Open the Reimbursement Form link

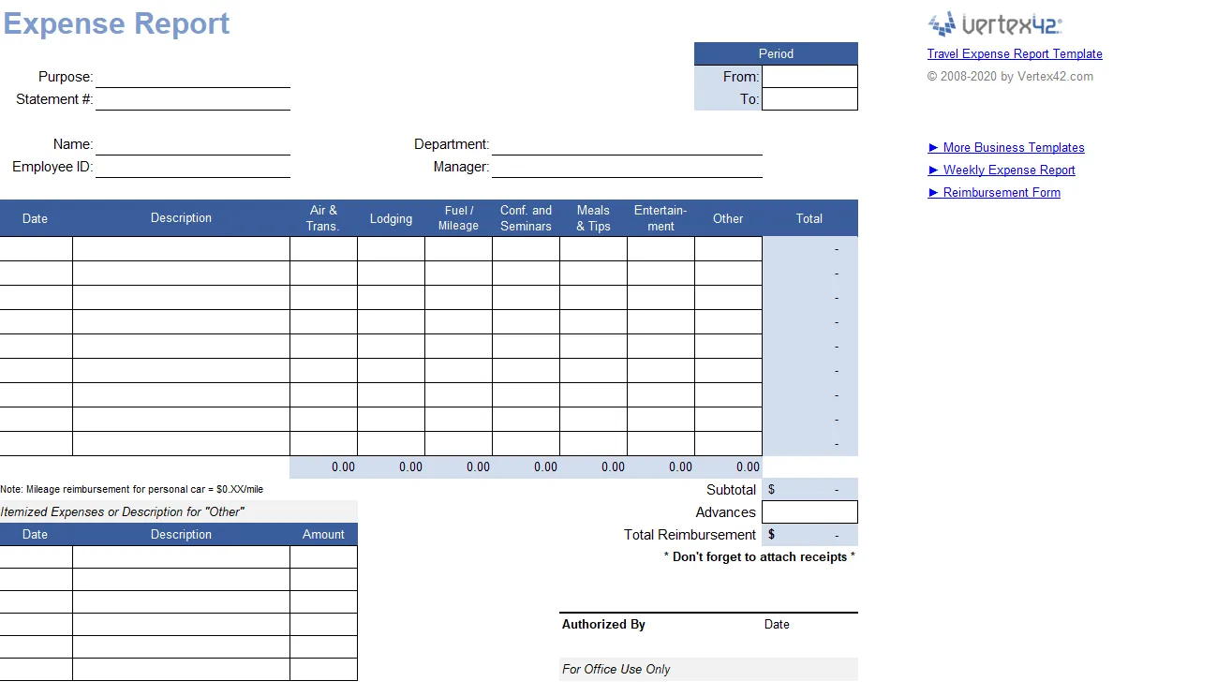tap(994, 192)
